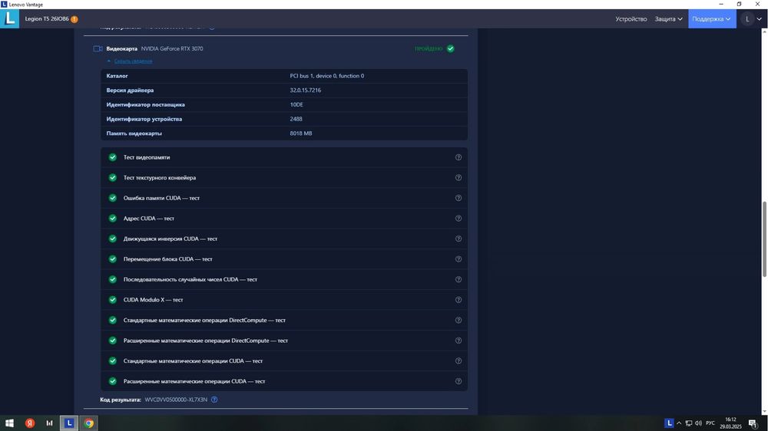Click the help icon beside Код результата
Screen dimensions: 768x431
point(214,400)
